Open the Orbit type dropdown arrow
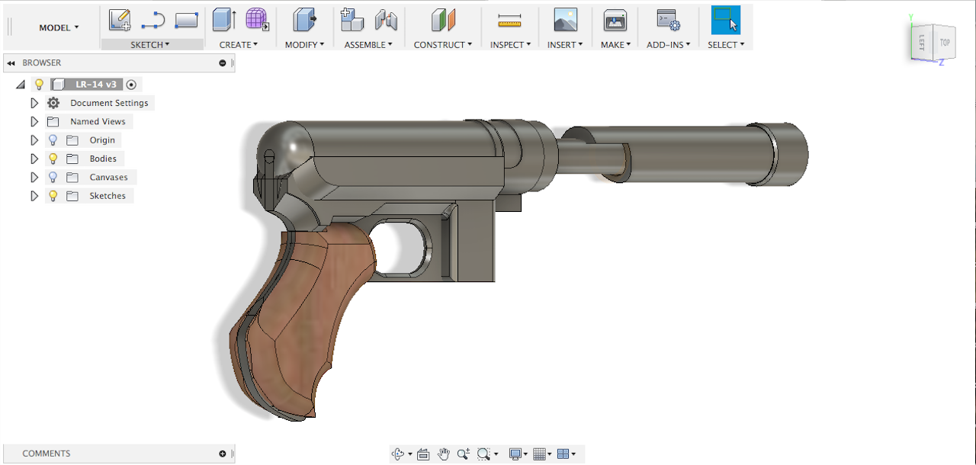Screen dimensions: 976x465 (410, 454)
